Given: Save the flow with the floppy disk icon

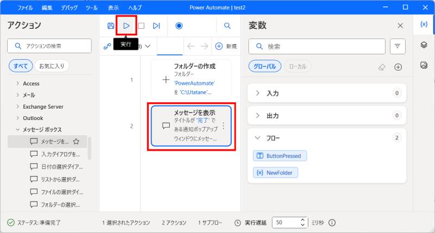Looking at the screenshot, I should pyautogui.click(x=111, y=26).
